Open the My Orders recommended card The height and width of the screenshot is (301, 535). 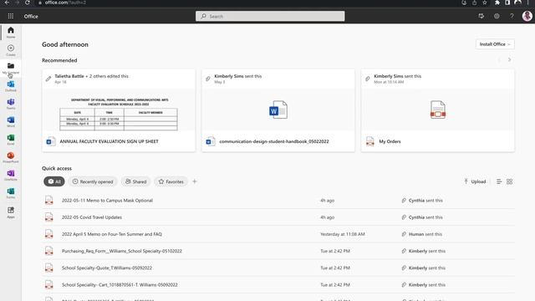point(438,110)
